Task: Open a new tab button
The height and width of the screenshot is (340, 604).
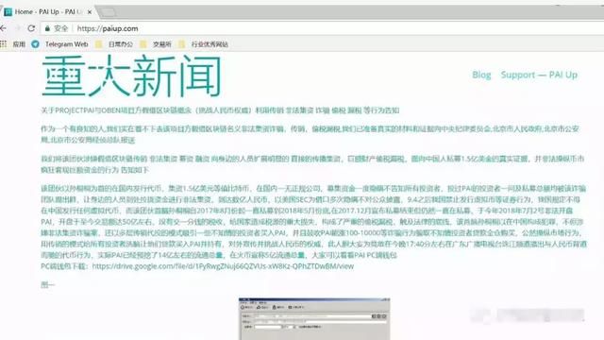Action: pyautogui.click(x=109, y=12)
